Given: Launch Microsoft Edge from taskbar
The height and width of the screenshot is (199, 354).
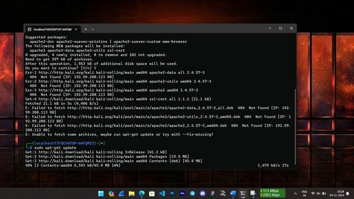Looking at the screenshot, I should [x=142, y=193].
